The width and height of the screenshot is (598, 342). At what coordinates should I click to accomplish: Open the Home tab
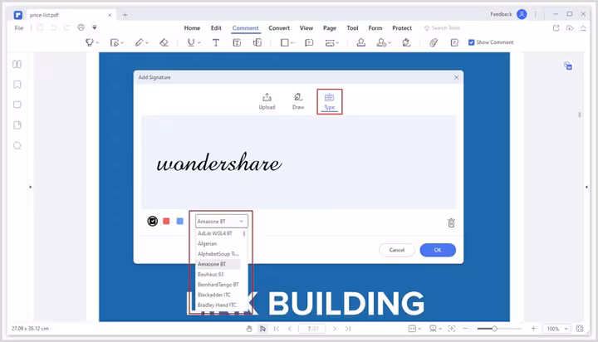coord(192,28)
